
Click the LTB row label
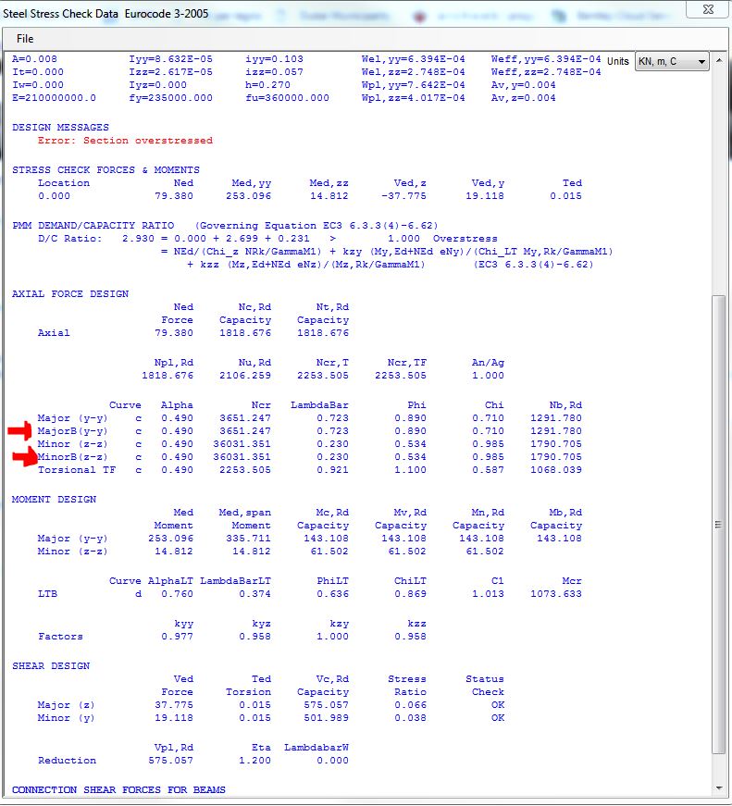[x=47, y=594]
